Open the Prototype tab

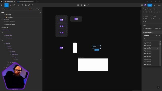(x=150, y=9)
